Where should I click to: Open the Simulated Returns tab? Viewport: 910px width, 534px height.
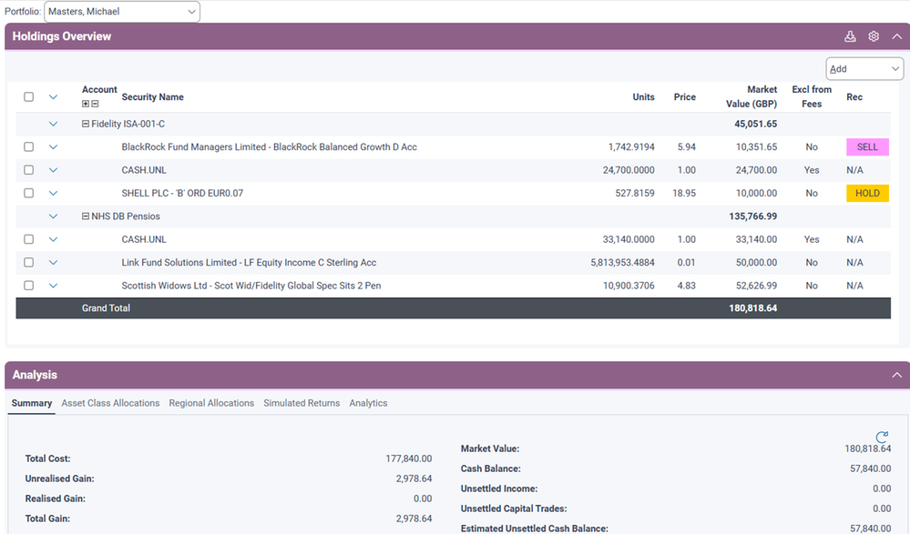(302, 403)
